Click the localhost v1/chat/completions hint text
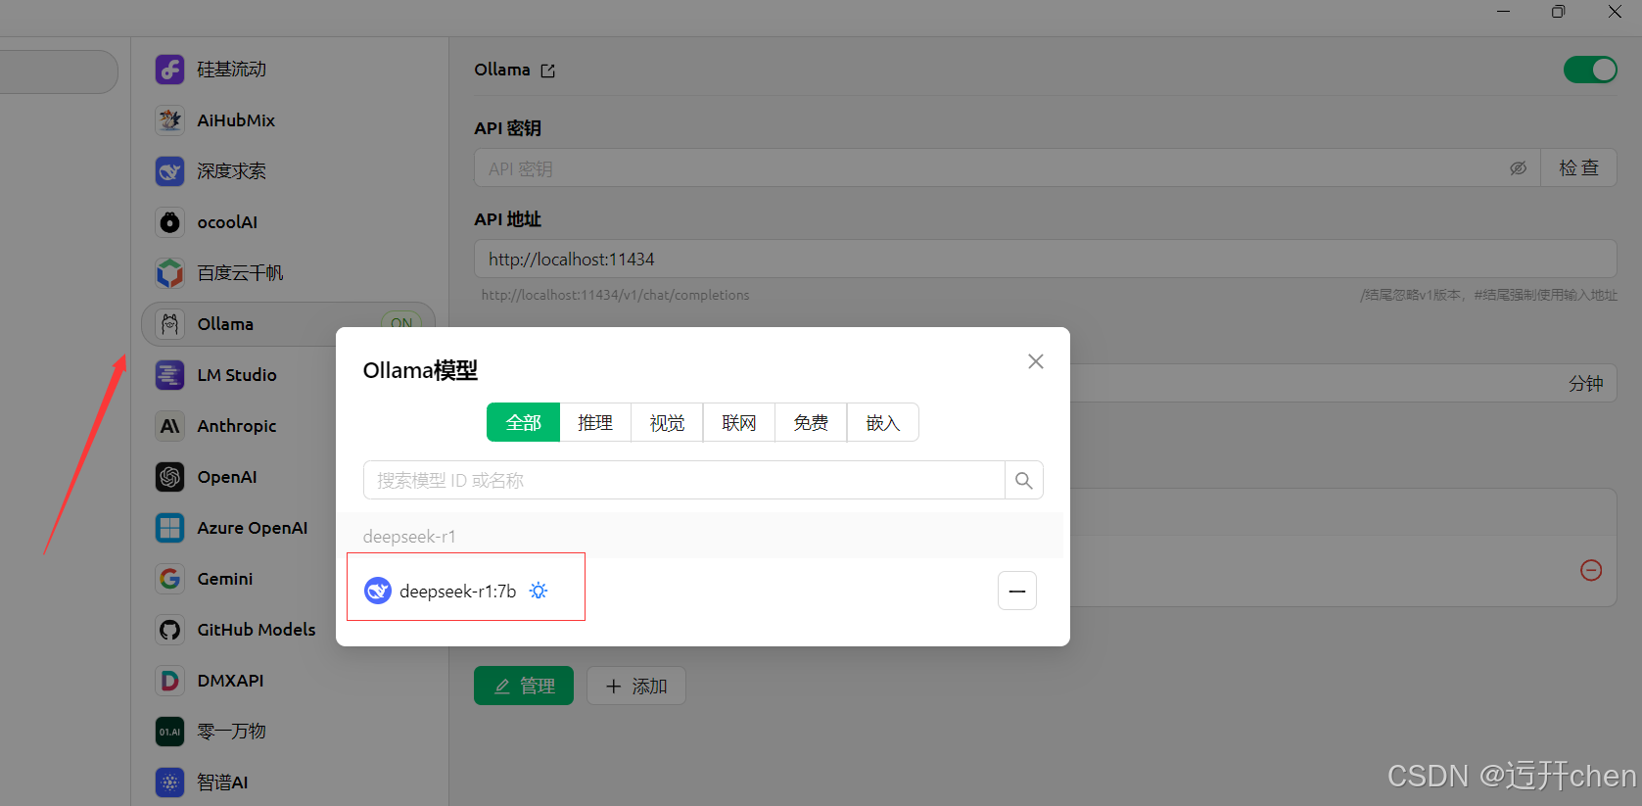 pyautogui.click(x=615, y=295)
